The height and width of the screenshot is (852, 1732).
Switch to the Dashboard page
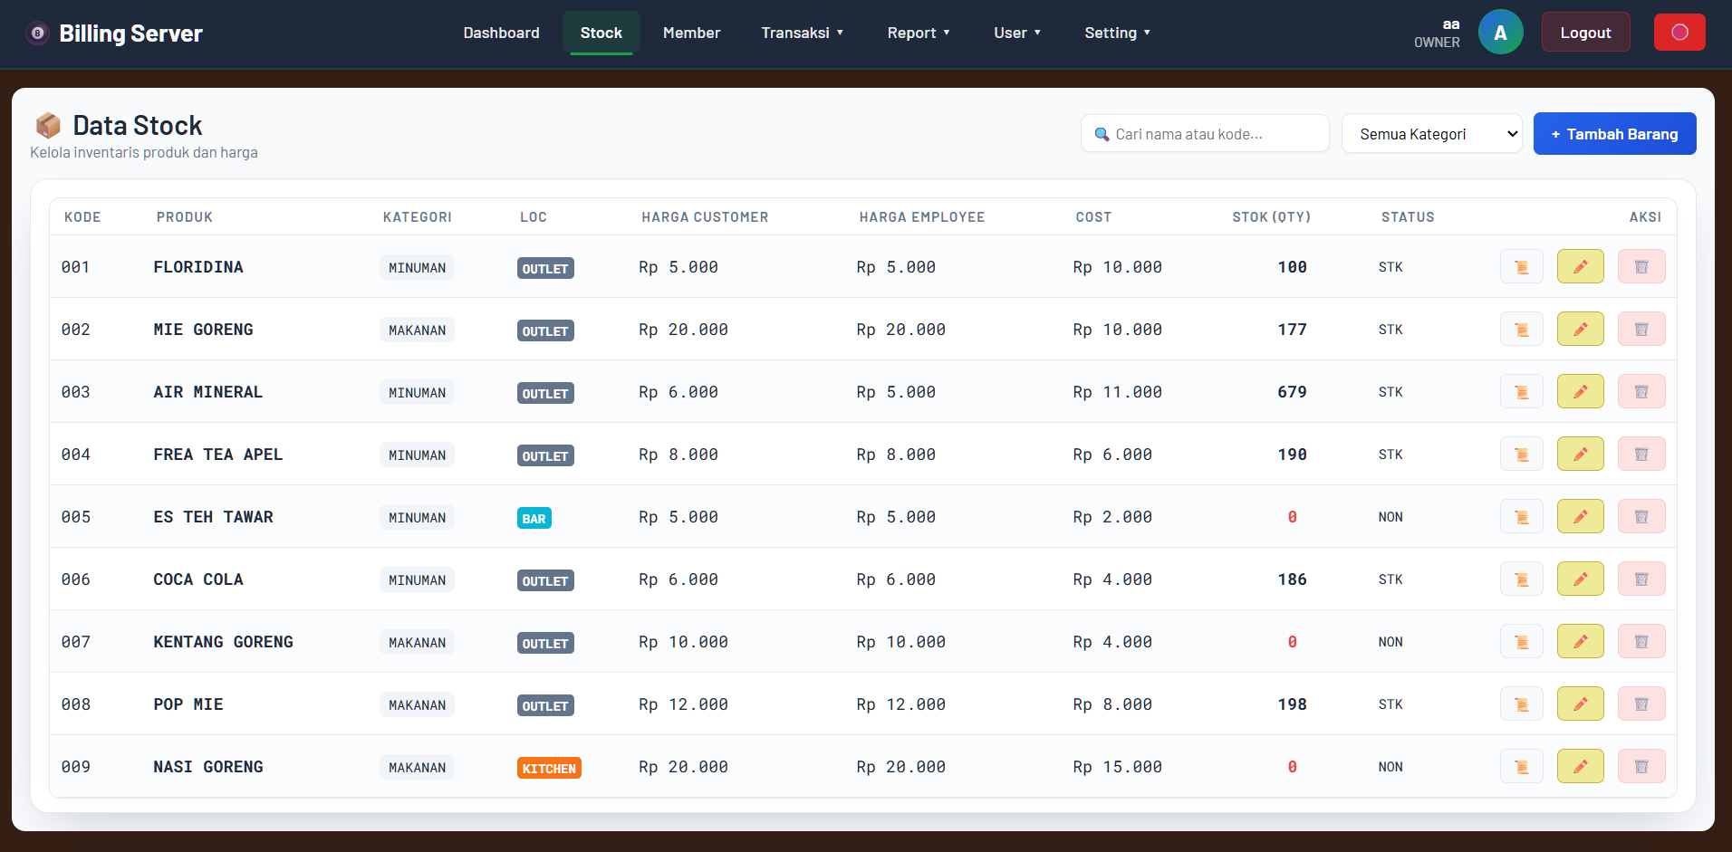coord(501,33)
